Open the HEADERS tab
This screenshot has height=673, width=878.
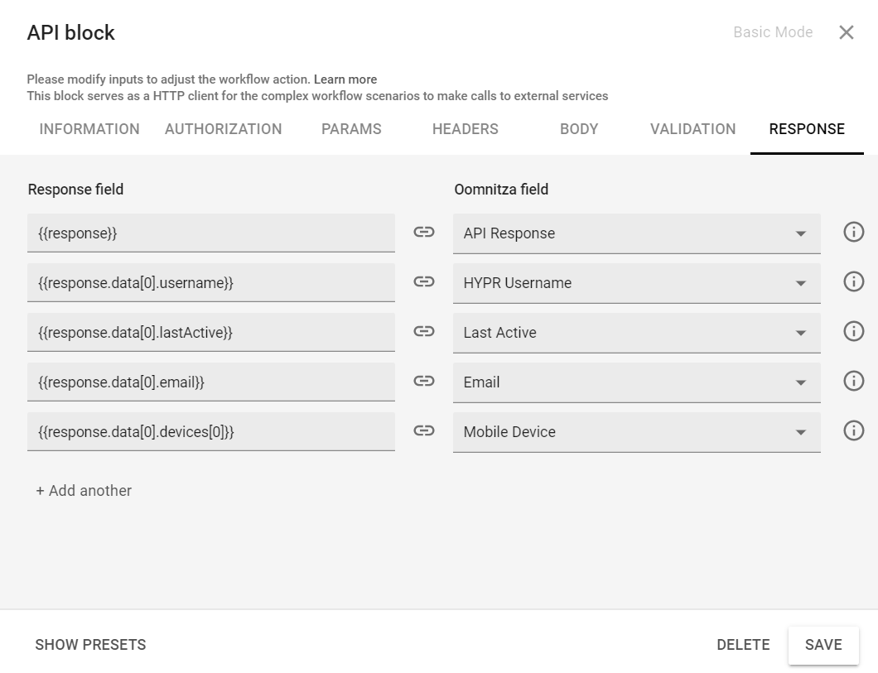pyautogui.click(x=465, y=129)
